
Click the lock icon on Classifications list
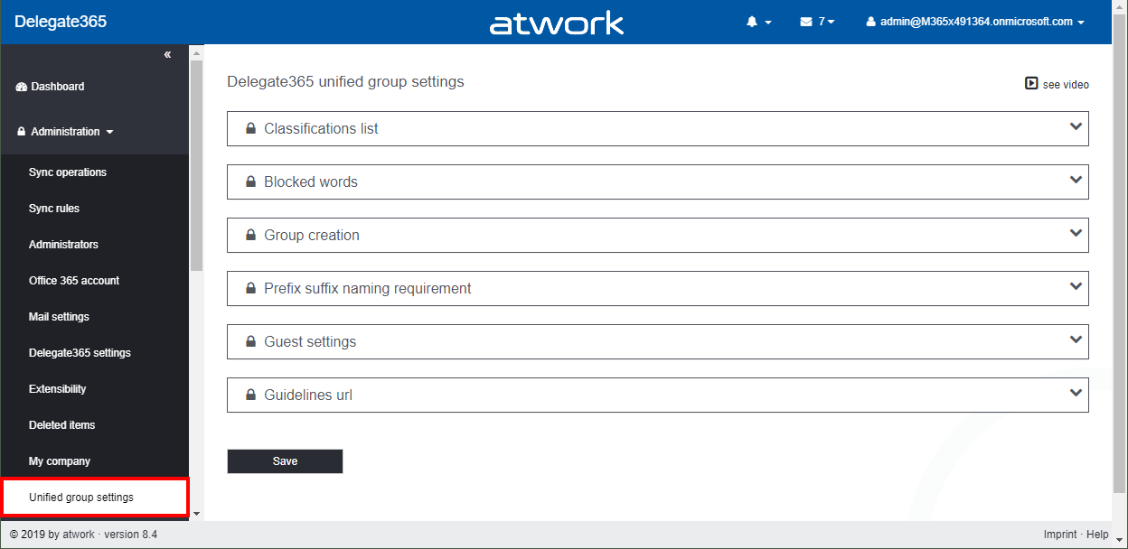tap(250, 128)
